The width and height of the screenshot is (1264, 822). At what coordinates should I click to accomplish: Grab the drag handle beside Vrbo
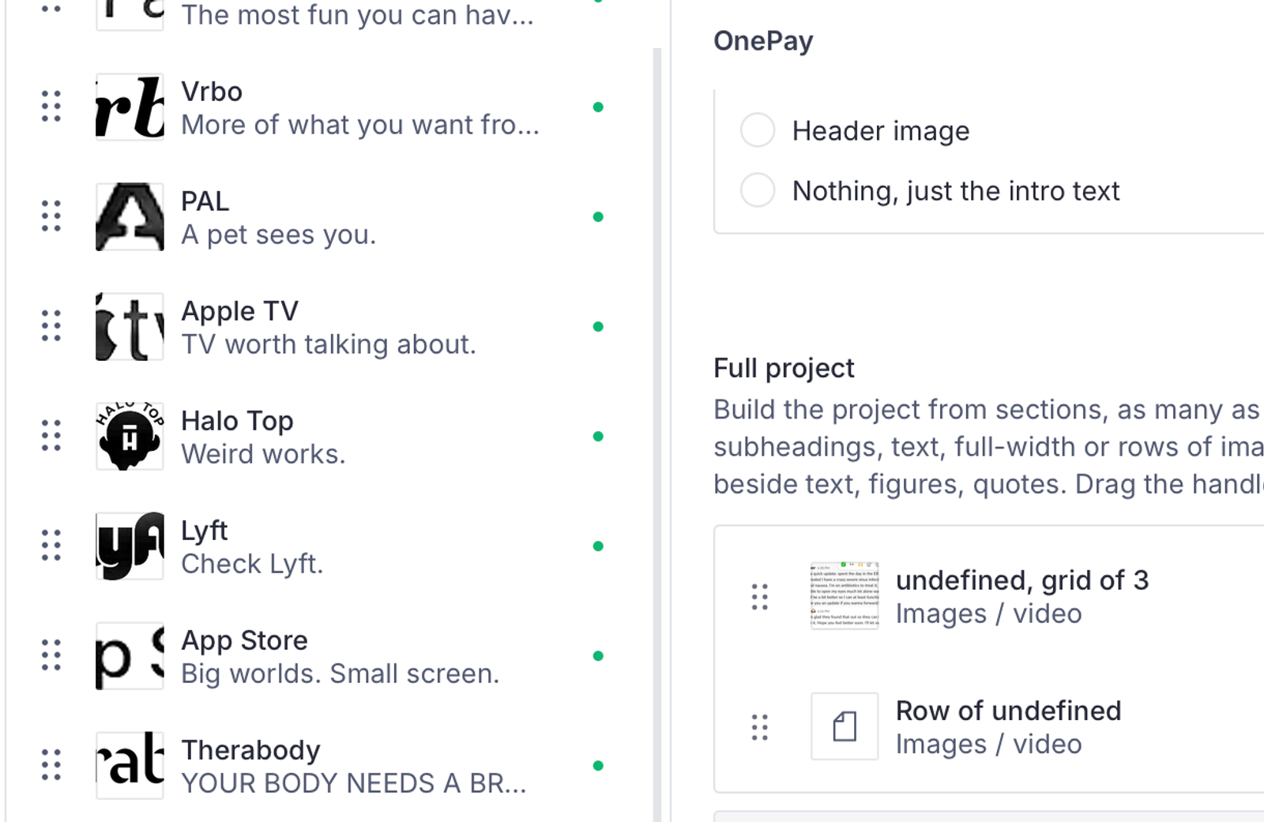coord(51,107)
